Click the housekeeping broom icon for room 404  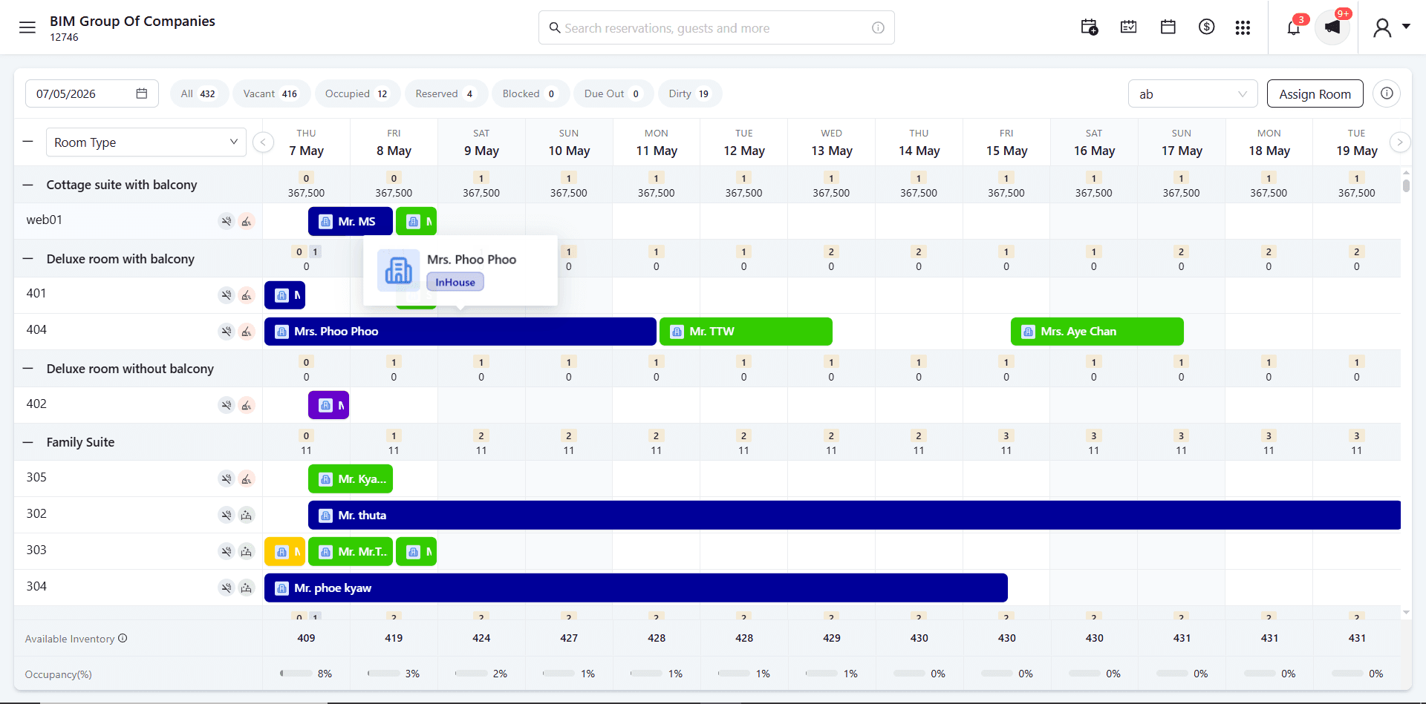tap(247, 332)
